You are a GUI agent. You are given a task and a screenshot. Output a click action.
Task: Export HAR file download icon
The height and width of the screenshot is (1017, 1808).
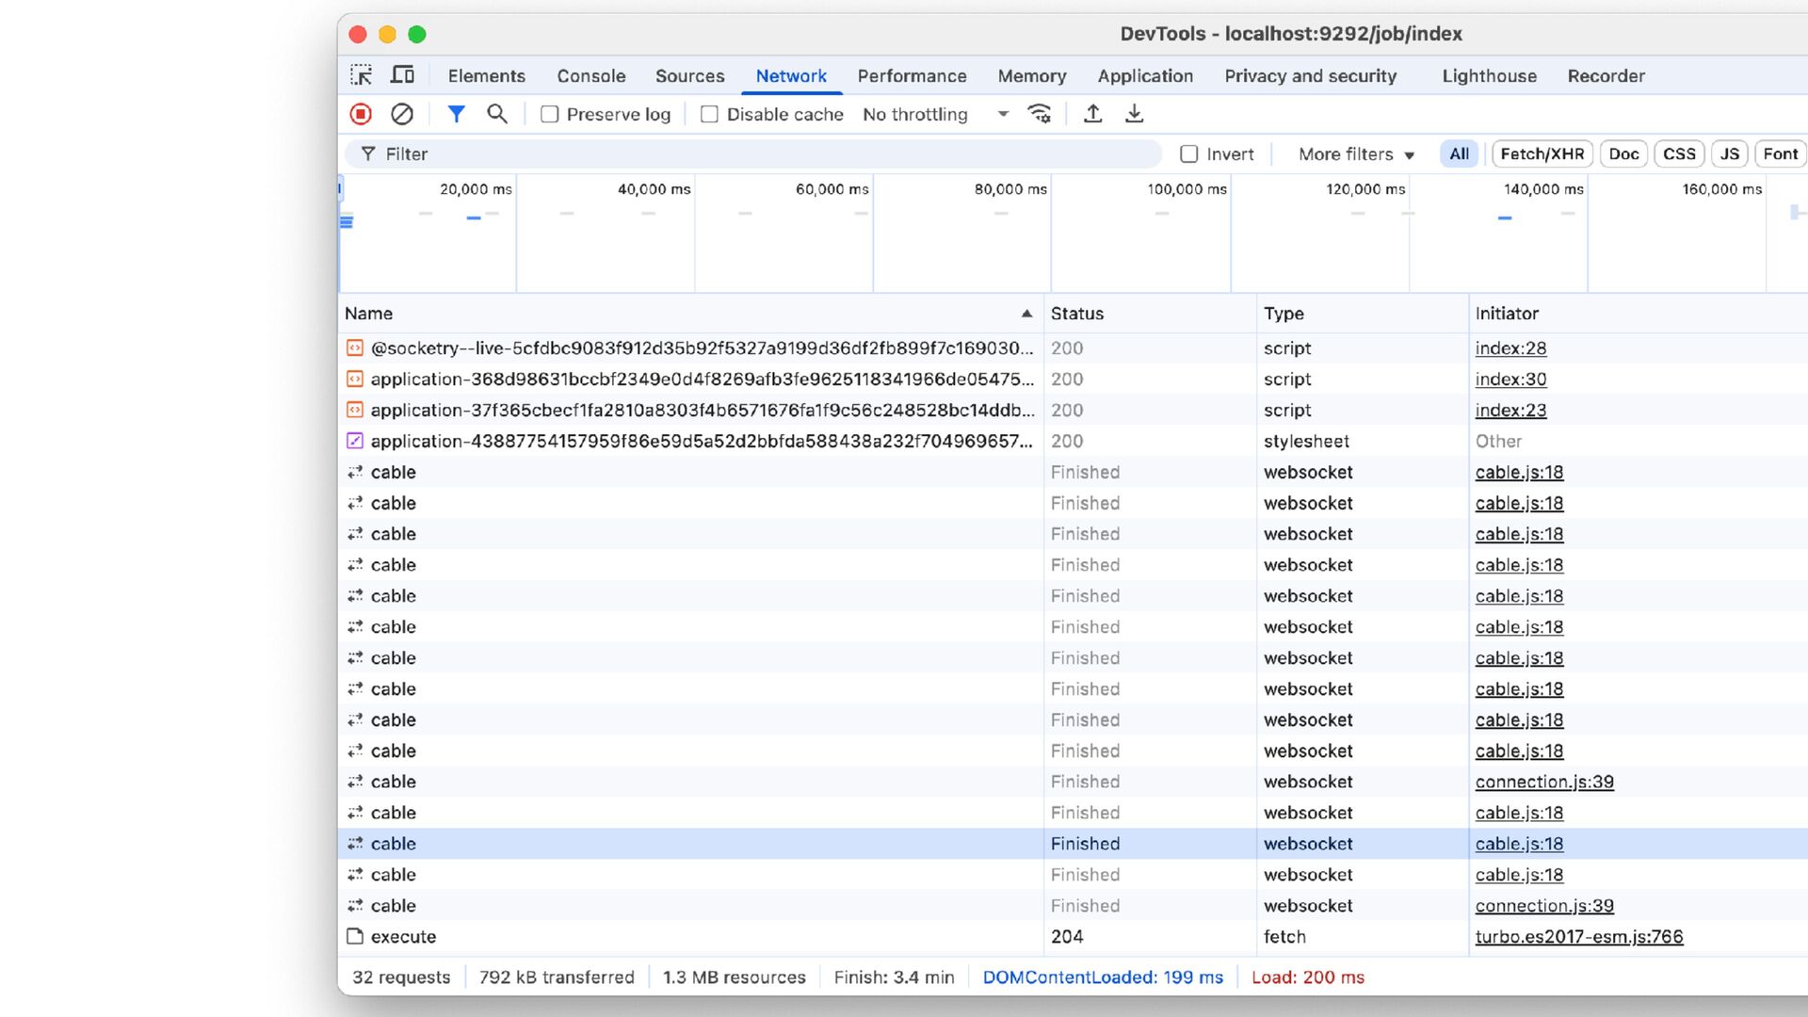[1134, 114]
